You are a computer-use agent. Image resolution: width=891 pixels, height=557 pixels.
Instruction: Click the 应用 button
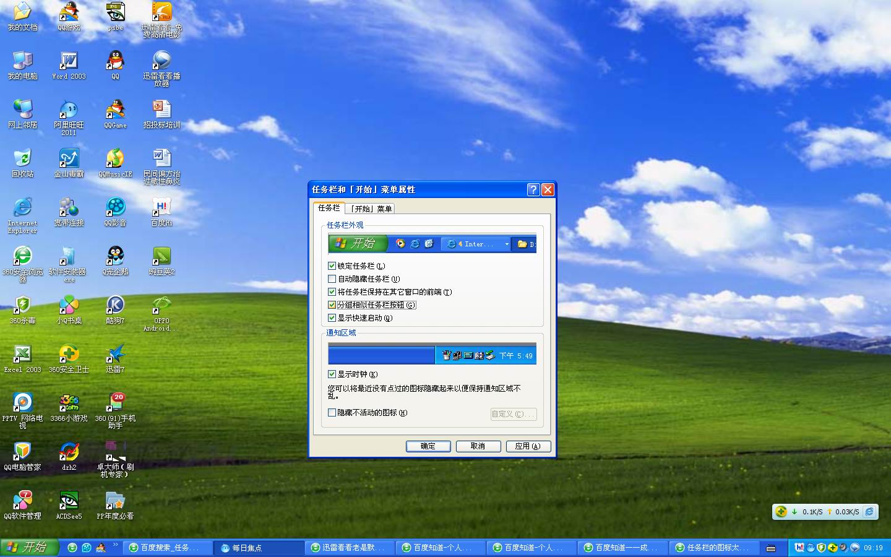pos(528,446)
